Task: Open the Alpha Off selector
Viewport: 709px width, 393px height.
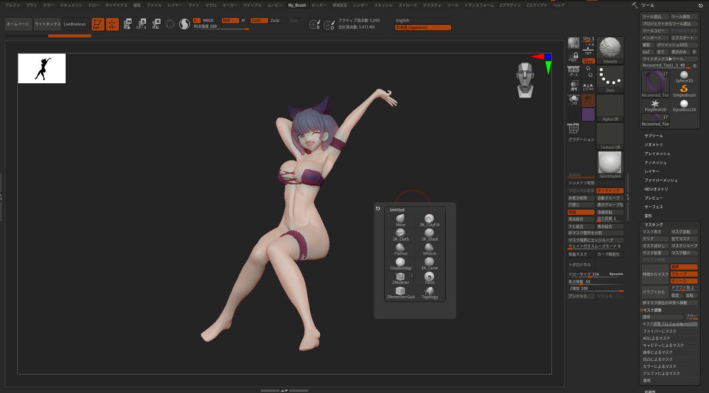Action: (610, 108)
